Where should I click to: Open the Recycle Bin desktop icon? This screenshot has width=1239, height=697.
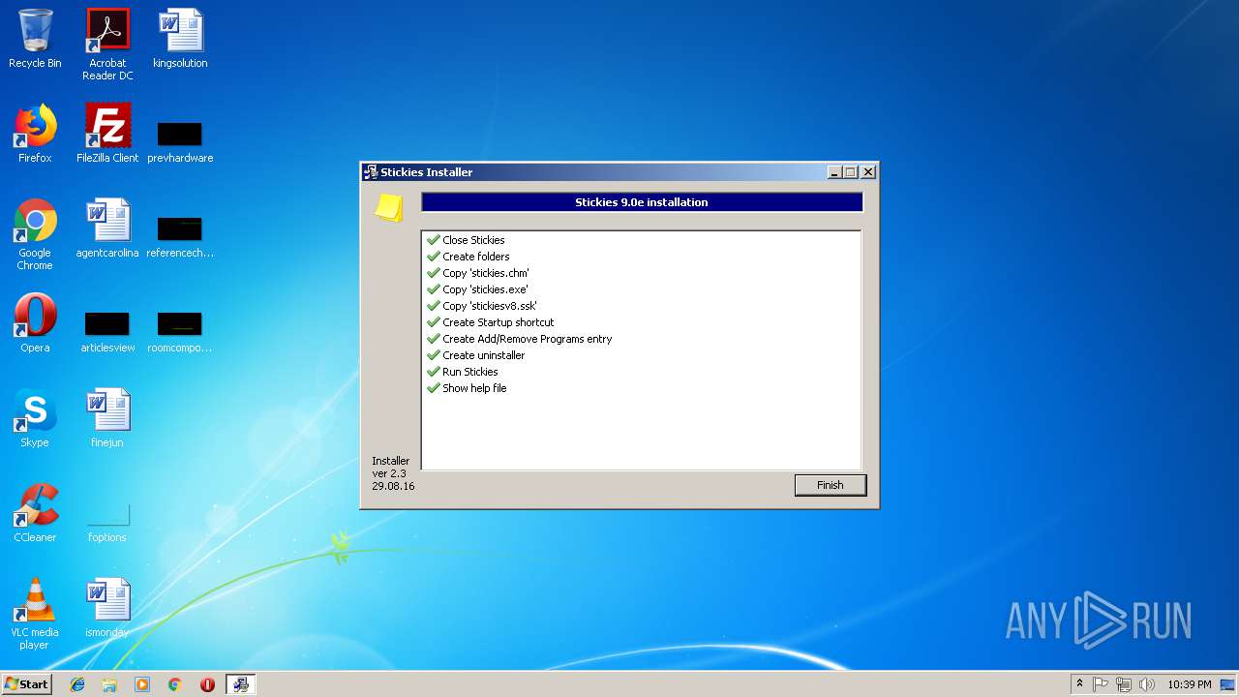coord(35,39)
